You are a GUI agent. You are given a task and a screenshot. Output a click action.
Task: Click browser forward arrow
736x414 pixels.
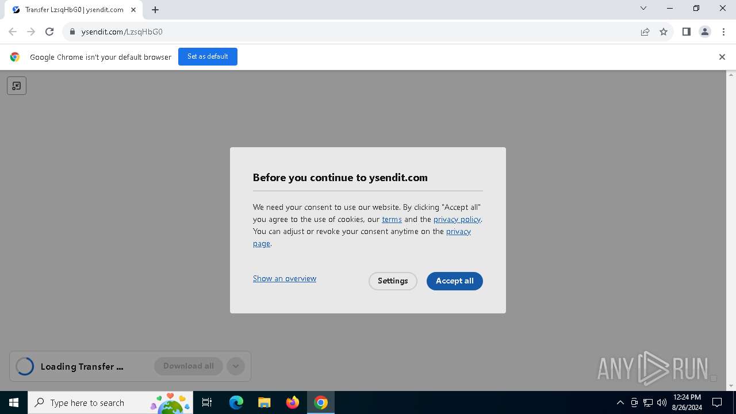31,32
